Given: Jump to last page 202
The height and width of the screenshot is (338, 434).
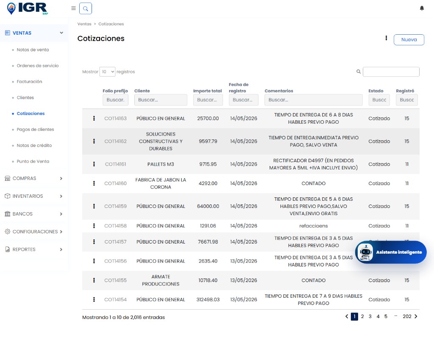Looking at the screenshot, I should pyautogui.click(x=407, y=316).
